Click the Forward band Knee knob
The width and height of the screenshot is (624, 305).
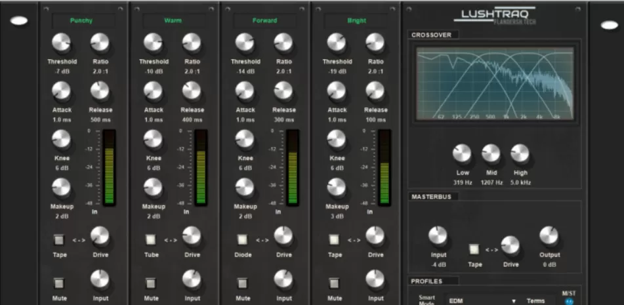(245, 139)
